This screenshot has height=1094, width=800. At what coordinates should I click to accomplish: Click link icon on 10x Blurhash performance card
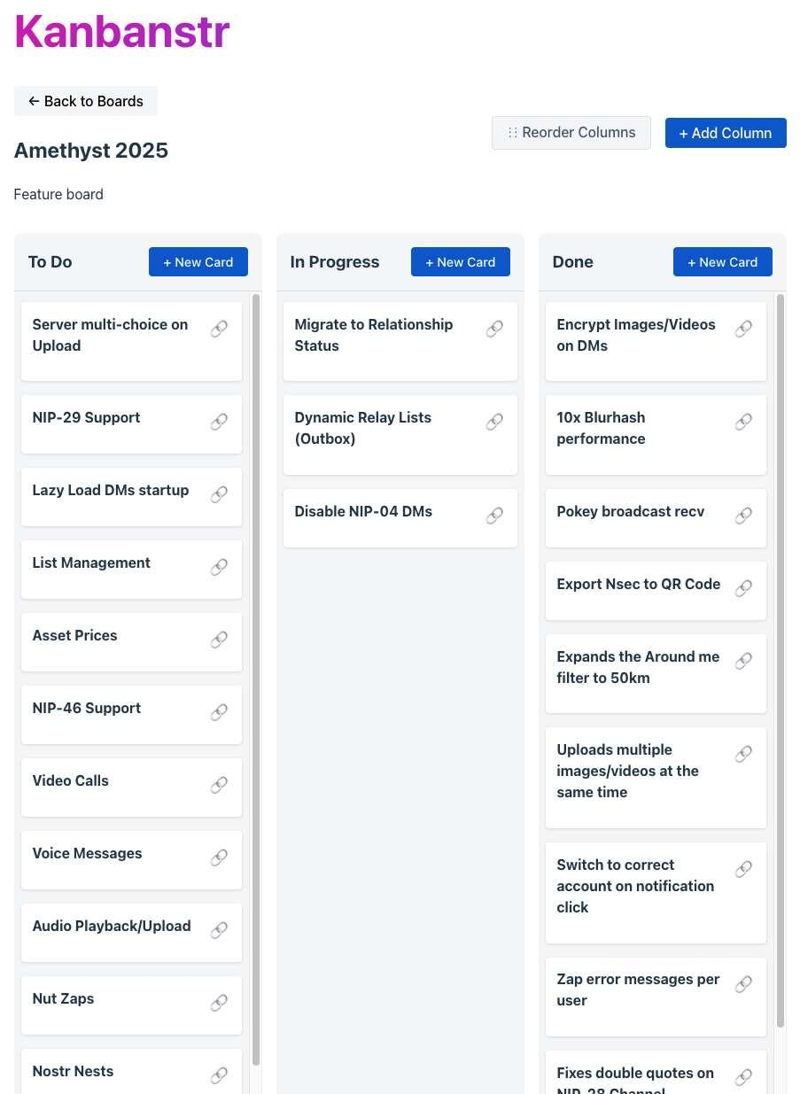click(743, 422)
